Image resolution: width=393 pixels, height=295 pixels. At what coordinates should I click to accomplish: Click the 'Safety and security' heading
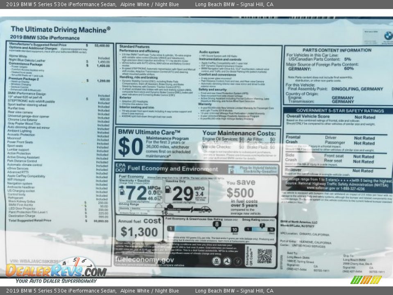pos(212,89)
